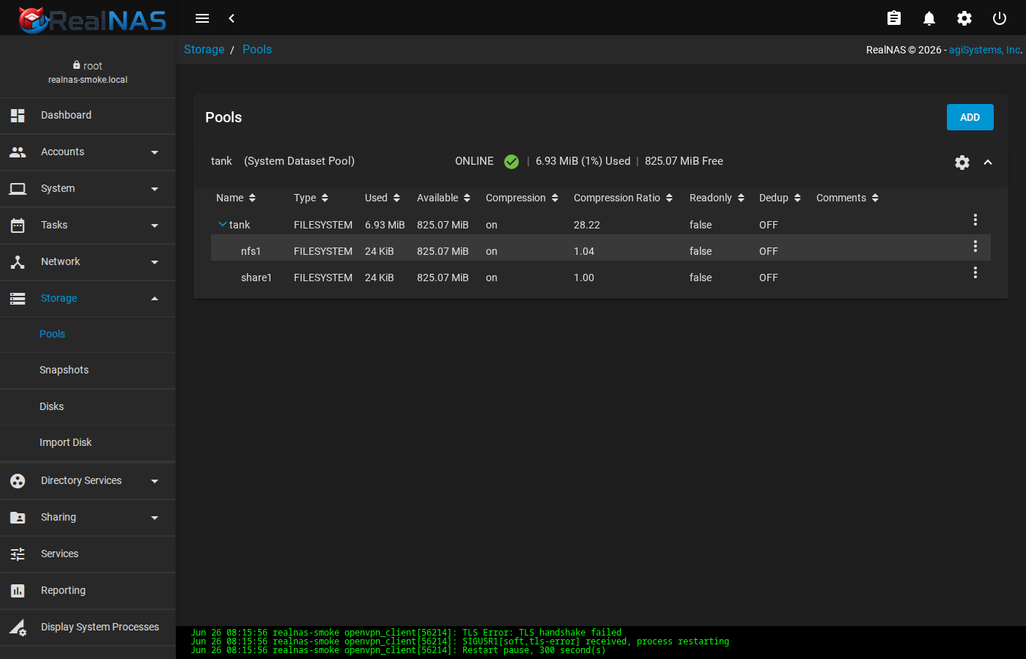
Task: Click the lock icon beside root
Action: (76, 65)
